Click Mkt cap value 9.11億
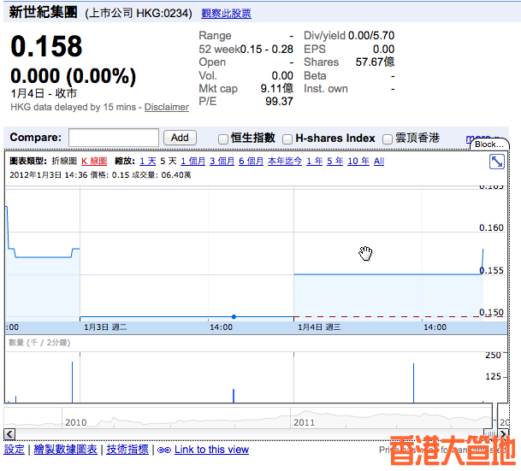The height and width of the screenshot is (471, 521). 277,89
